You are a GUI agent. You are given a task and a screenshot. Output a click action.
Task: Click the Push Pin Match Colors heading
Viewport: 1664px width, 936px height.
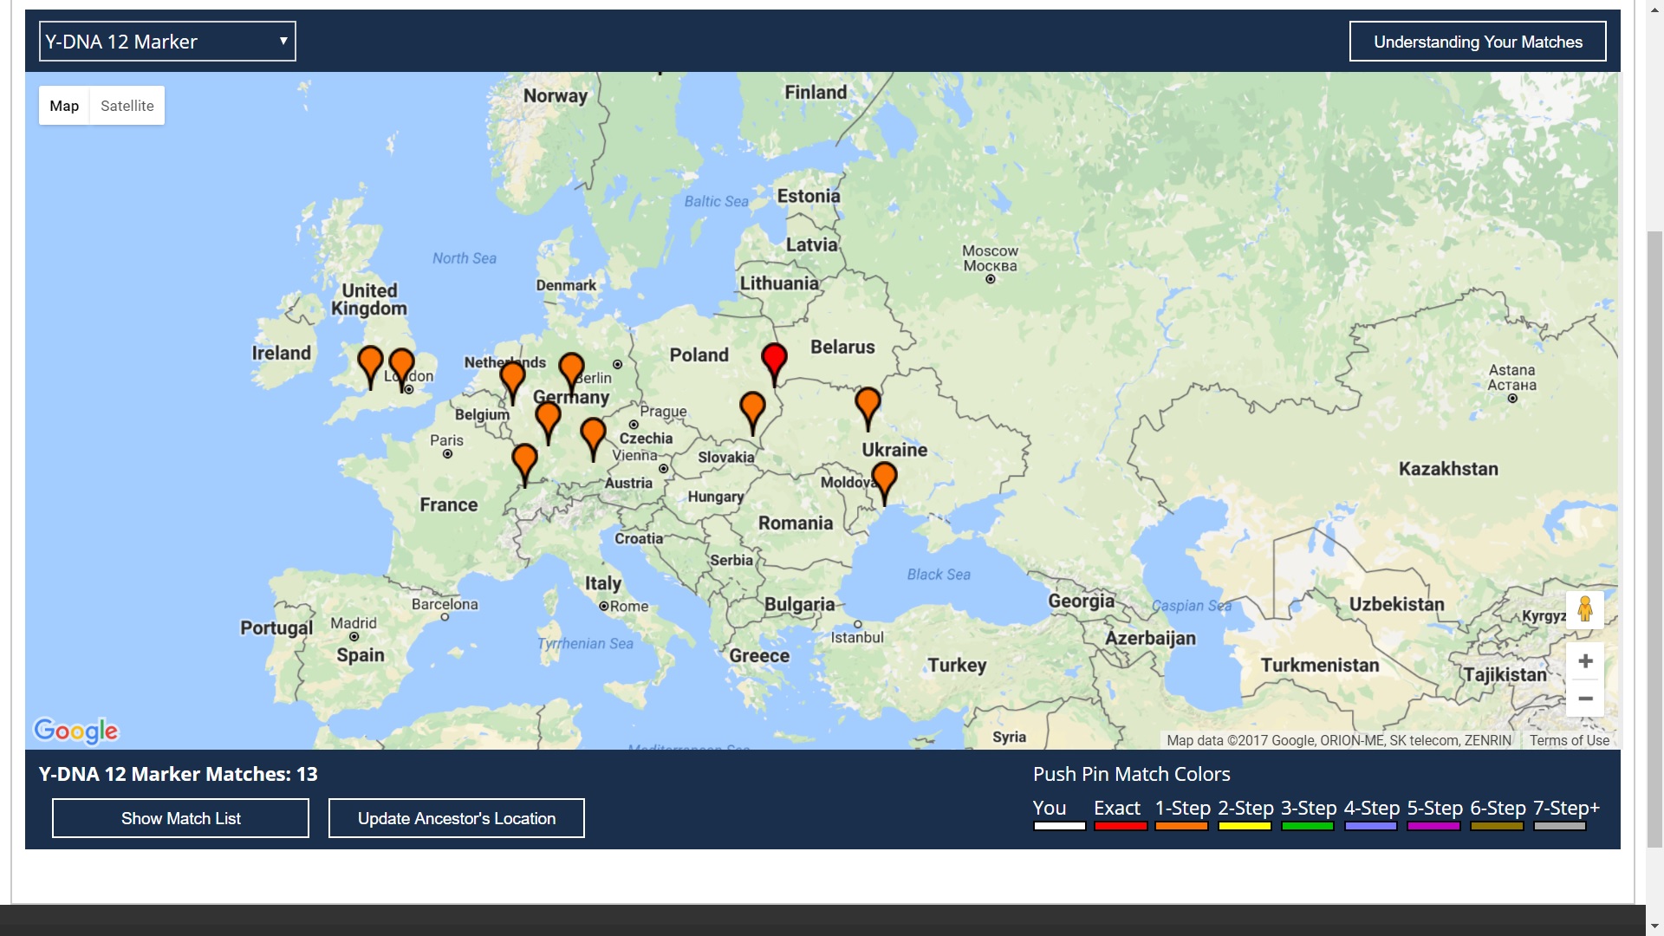[x=1131, y=774]
